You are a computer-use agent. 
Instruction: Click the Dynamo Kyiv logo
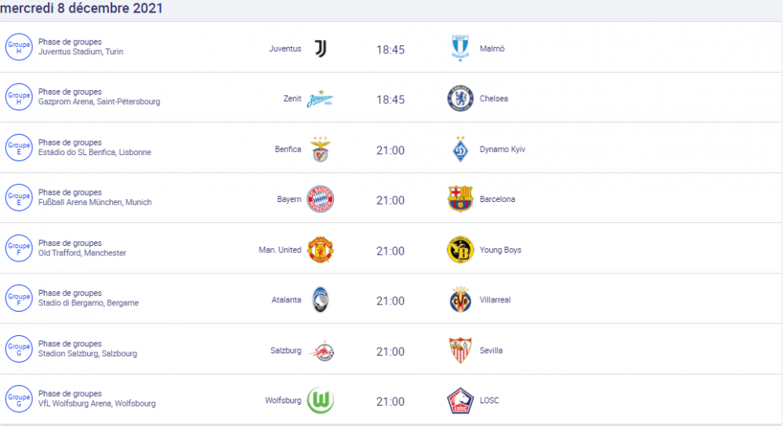[460, 150]
